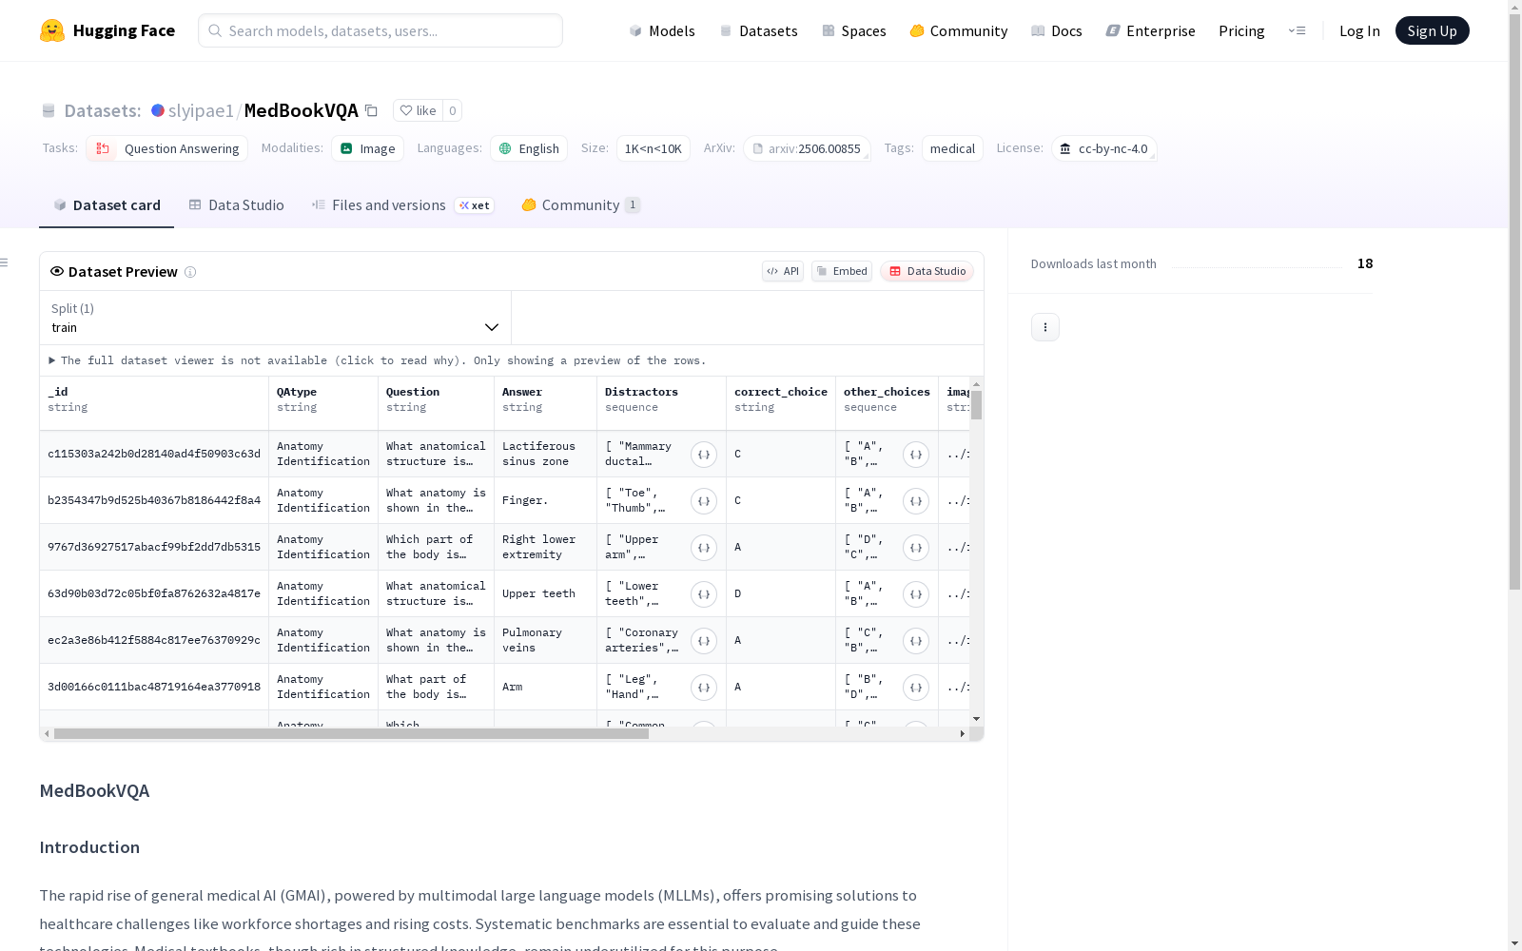
Task: Open Data Studio from preview header
Action: pyautogui.click(x=927, y=271)
